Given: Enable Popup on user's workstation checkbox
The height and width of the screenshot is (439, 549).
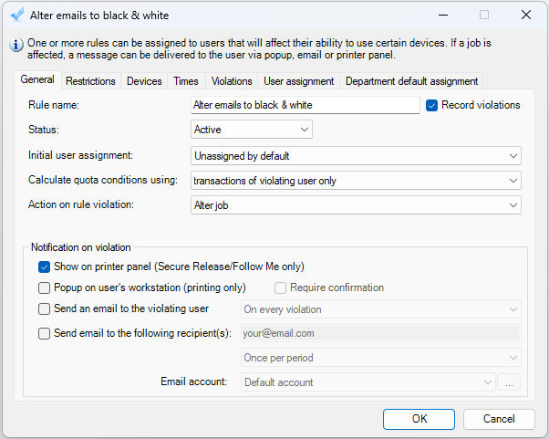Looking at the screenshot, I should pyautogui.click(x=44, y=288).
